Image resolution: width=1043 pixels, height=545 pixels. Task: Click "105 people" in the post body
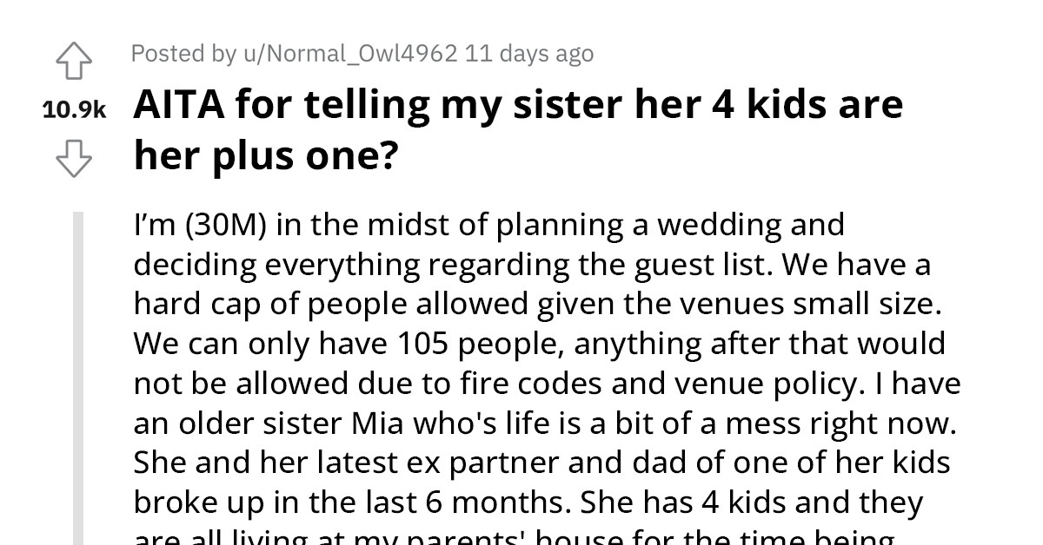pyautogui.click(x=483, y=342)
